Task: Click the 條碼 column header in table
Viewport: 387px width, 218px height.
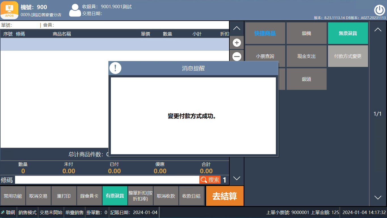Action: pos(20,34)
